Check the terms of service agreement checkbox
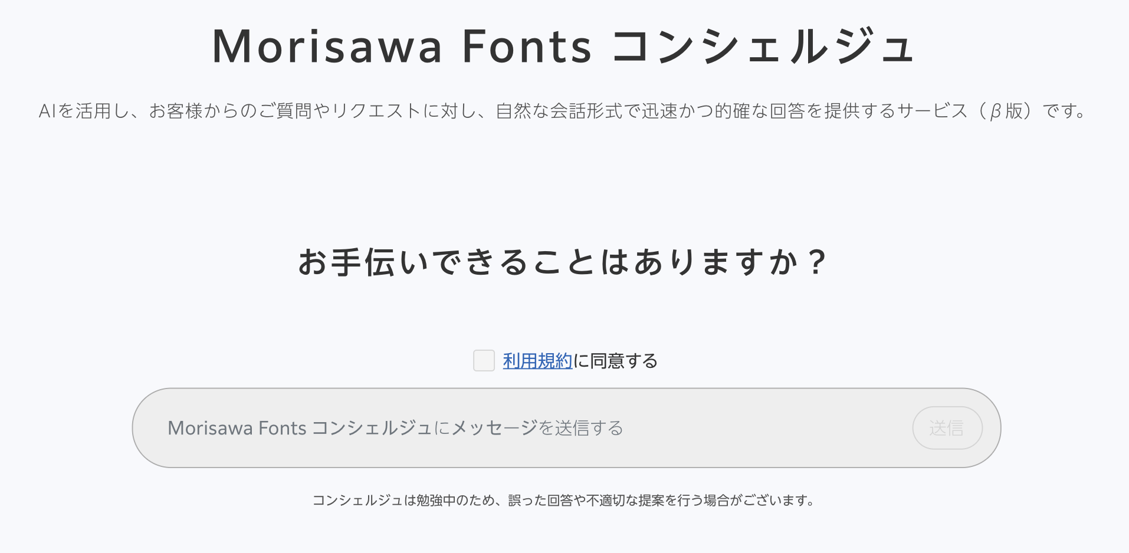Image resolution: width=1129 pixels, height=553 pixels. click(x=484, y=360)
